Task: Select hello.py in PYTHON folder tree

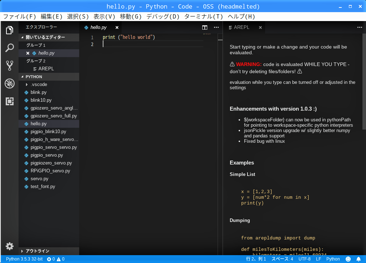Action: (49, 124)
